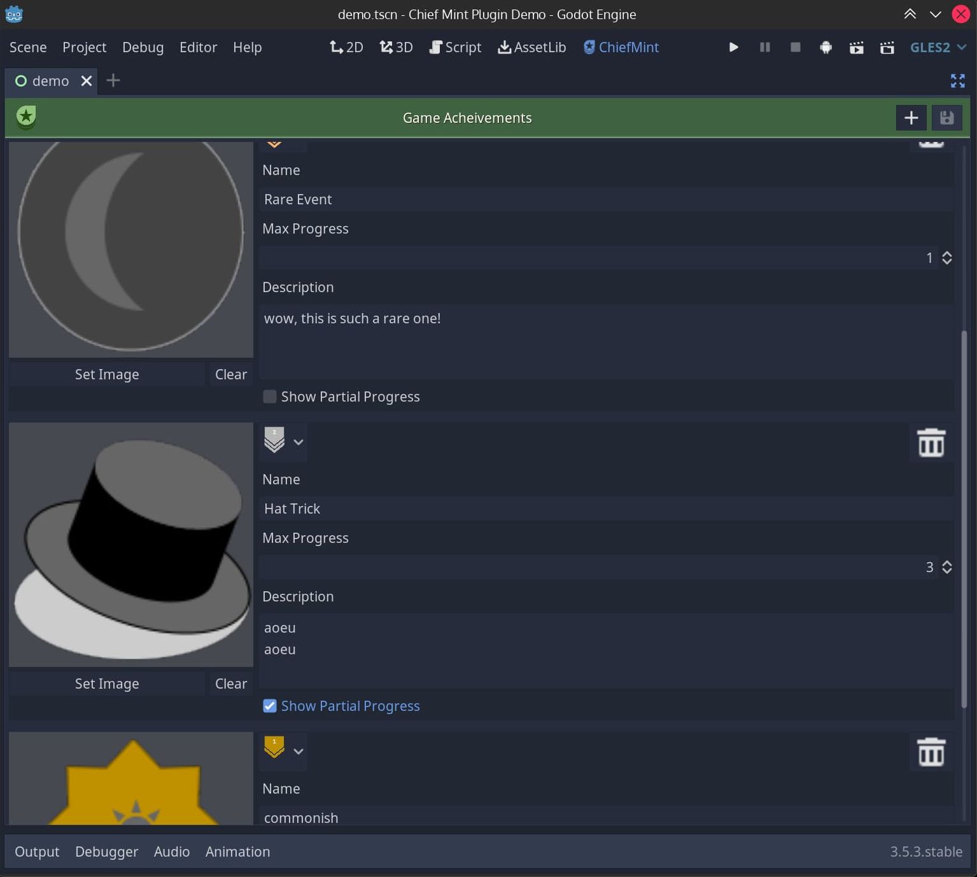Delete the commonish achievement
Viewport: 977px width, 877px height.
[931, 752]
